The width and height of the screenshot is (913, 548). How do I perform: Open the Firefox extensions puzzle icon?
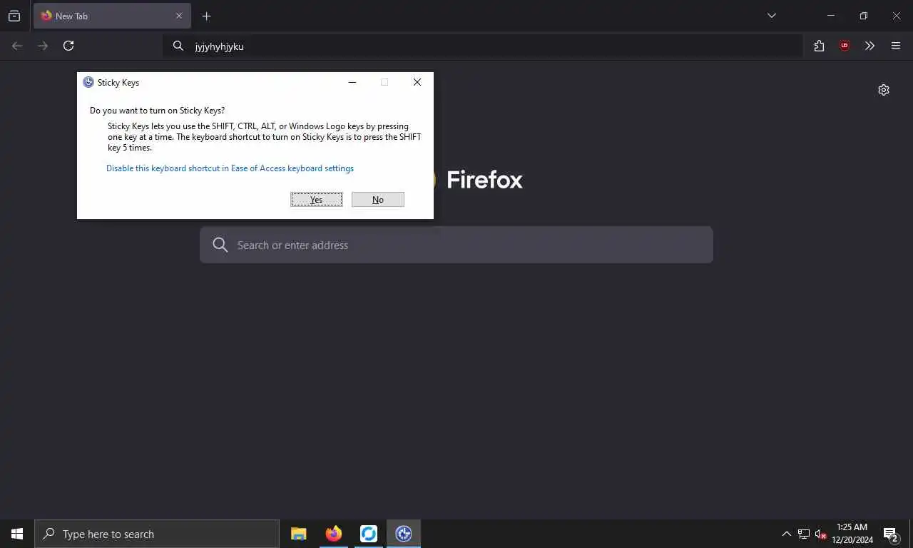click(x=819, y=46)
